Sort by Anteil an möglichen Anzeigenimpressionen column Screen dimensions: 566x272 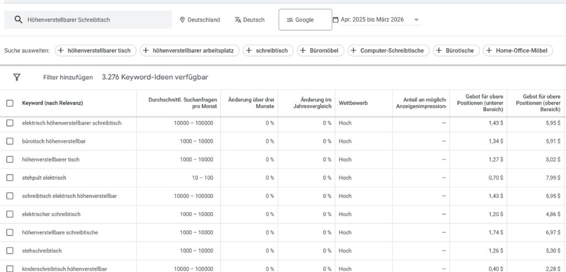coord(421,103)
